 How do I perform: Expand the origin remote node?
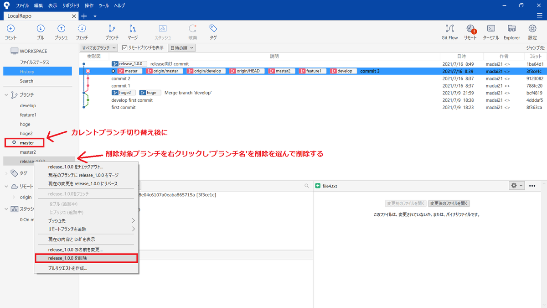[x=14, y=197]
